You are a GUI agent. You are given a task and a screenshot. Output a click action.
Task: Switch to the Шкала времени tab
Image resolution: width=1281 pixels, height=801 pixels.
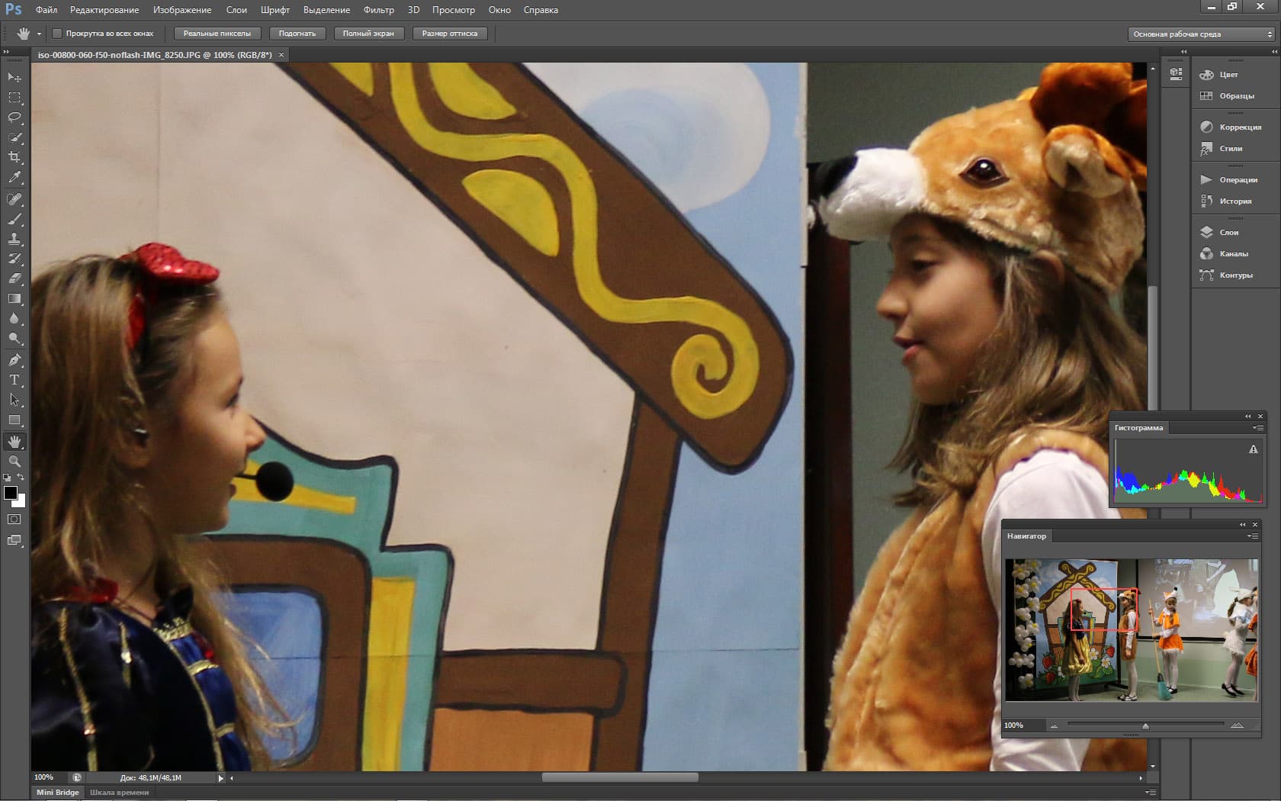click(119, 792)
